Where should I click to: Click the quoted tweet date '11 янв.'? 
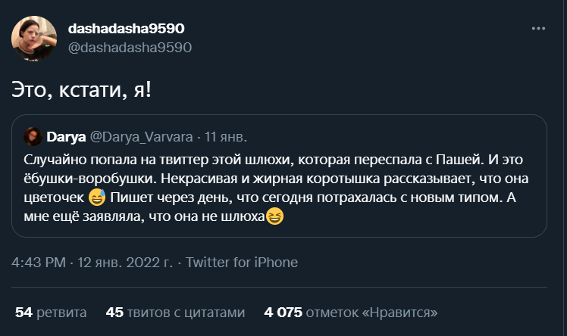coord(227,138)
